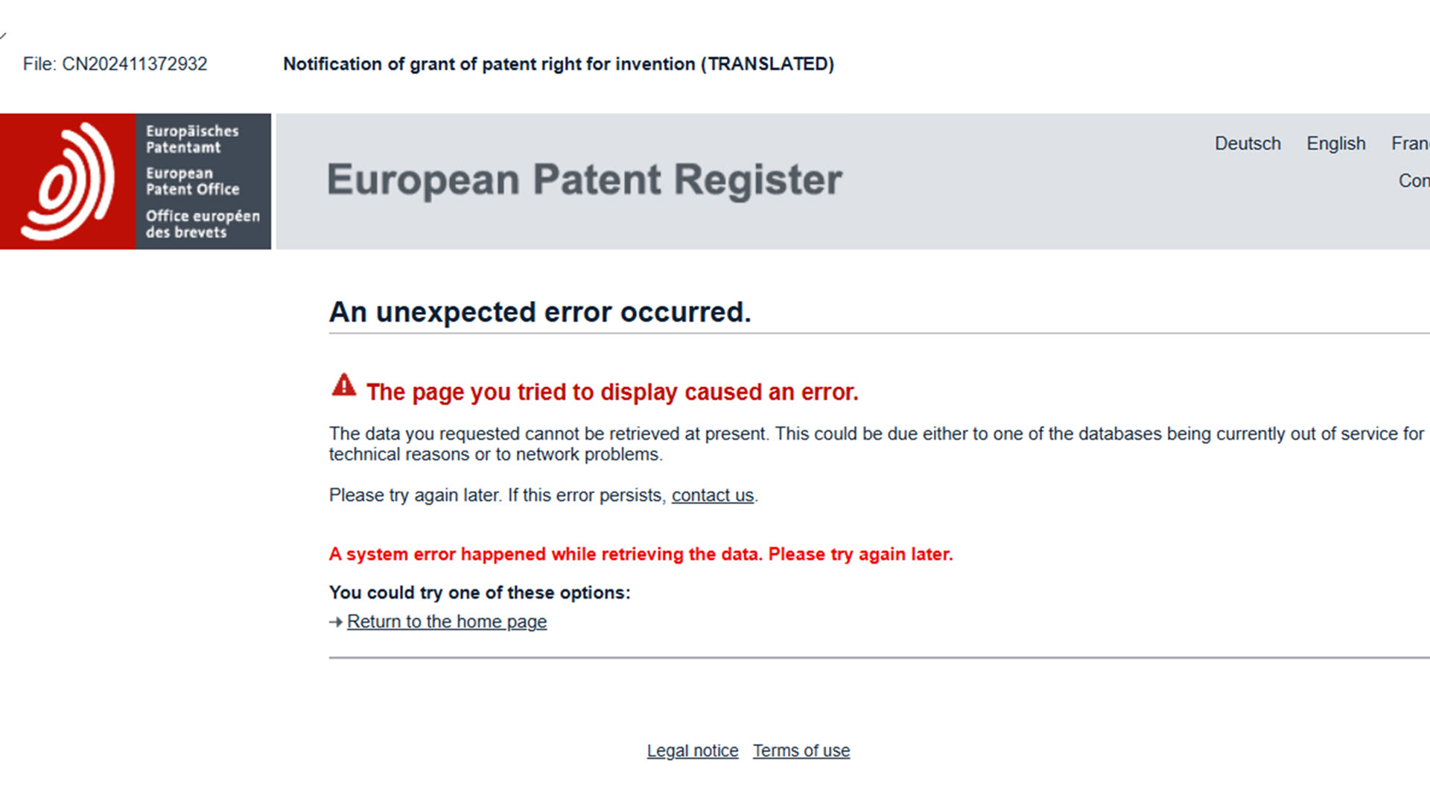Click "The page you tried to display" message

pos(611,392)
